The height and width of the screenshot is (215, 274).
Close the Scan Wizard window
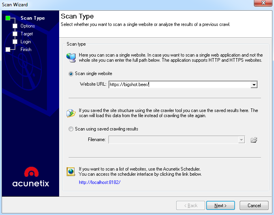pos(265,4)
